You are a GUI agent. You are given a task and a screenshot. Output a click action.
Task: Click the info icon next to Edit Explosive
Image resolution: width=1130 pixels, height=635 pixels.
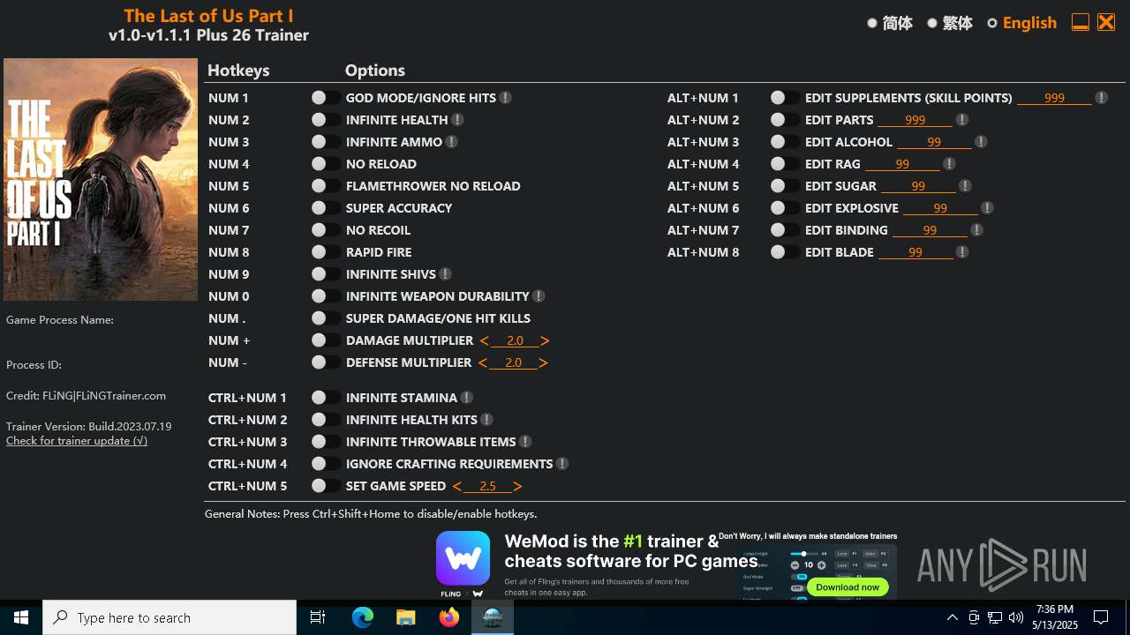986,208
